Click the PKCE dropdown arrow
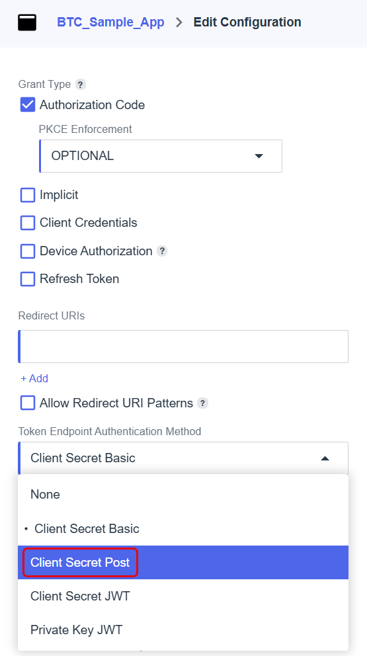The width and height of the screenshot is (367, 656). point(259,156)
